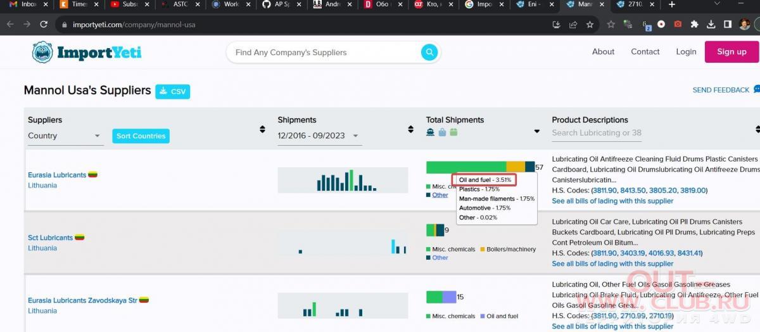Click 'Automotive - 1.75%' tooltip entry
This screenshot has width=760, height=332.
[484, 208]
